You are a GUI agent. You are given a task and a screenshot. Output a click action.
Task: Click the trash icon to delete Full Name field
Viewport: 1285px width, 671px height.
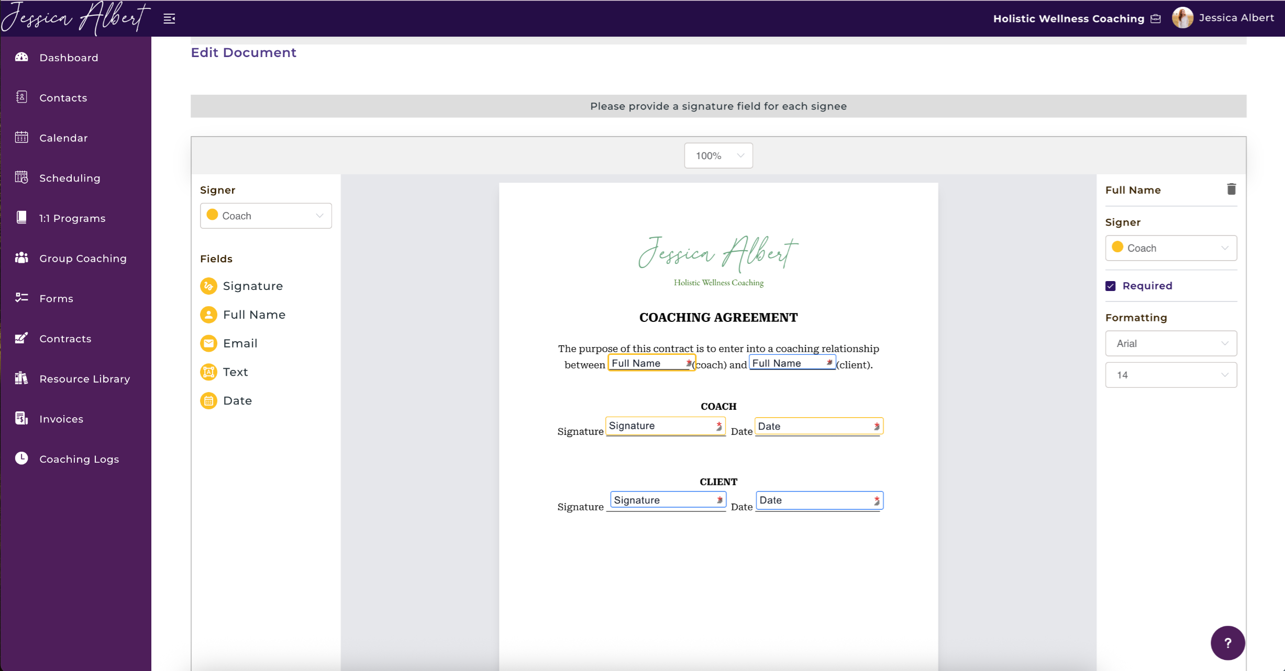tap(1231, 189)
